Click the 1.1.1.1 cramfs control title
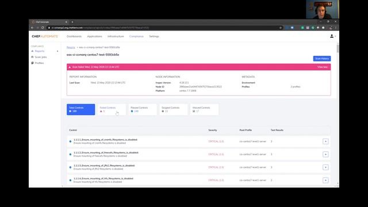 (x=105, y=140)
